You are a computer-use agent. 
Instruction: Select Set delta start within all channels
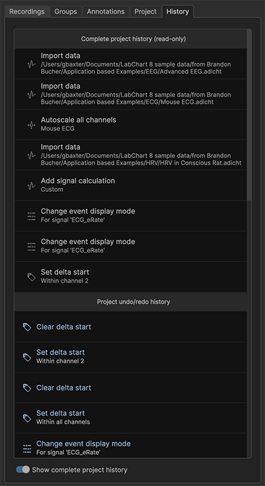(131, 418)
